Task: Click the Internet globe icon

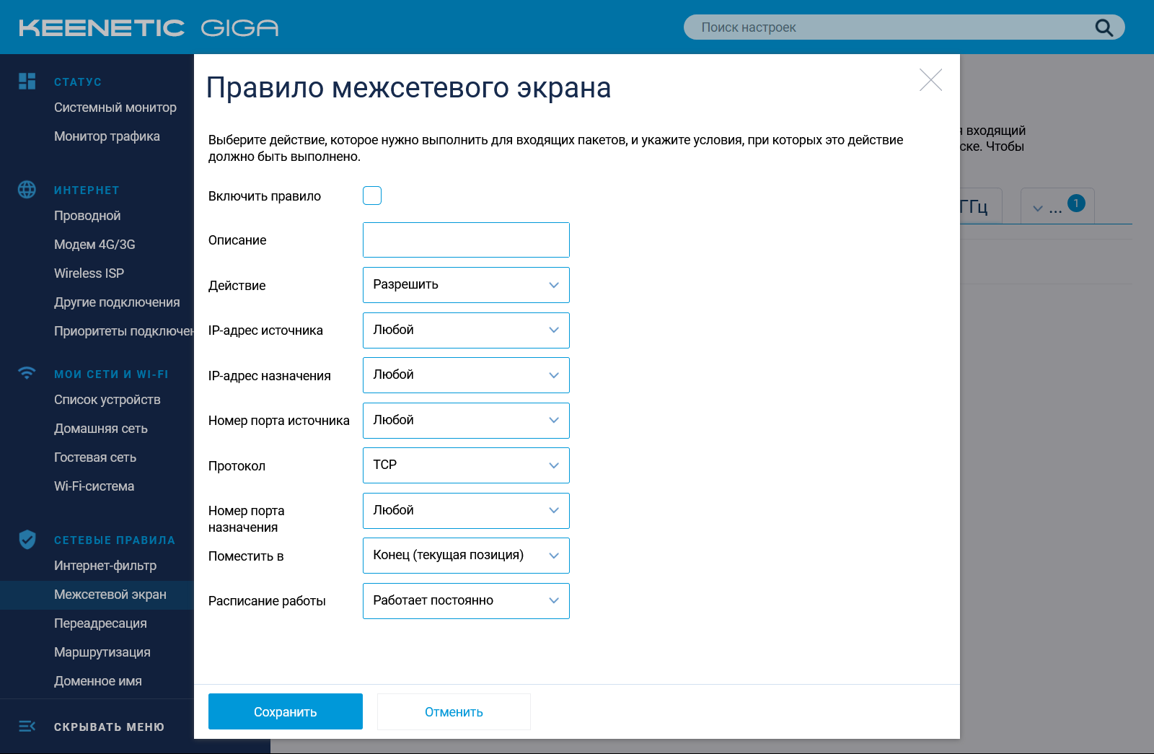Action: (x=27, y=189)
